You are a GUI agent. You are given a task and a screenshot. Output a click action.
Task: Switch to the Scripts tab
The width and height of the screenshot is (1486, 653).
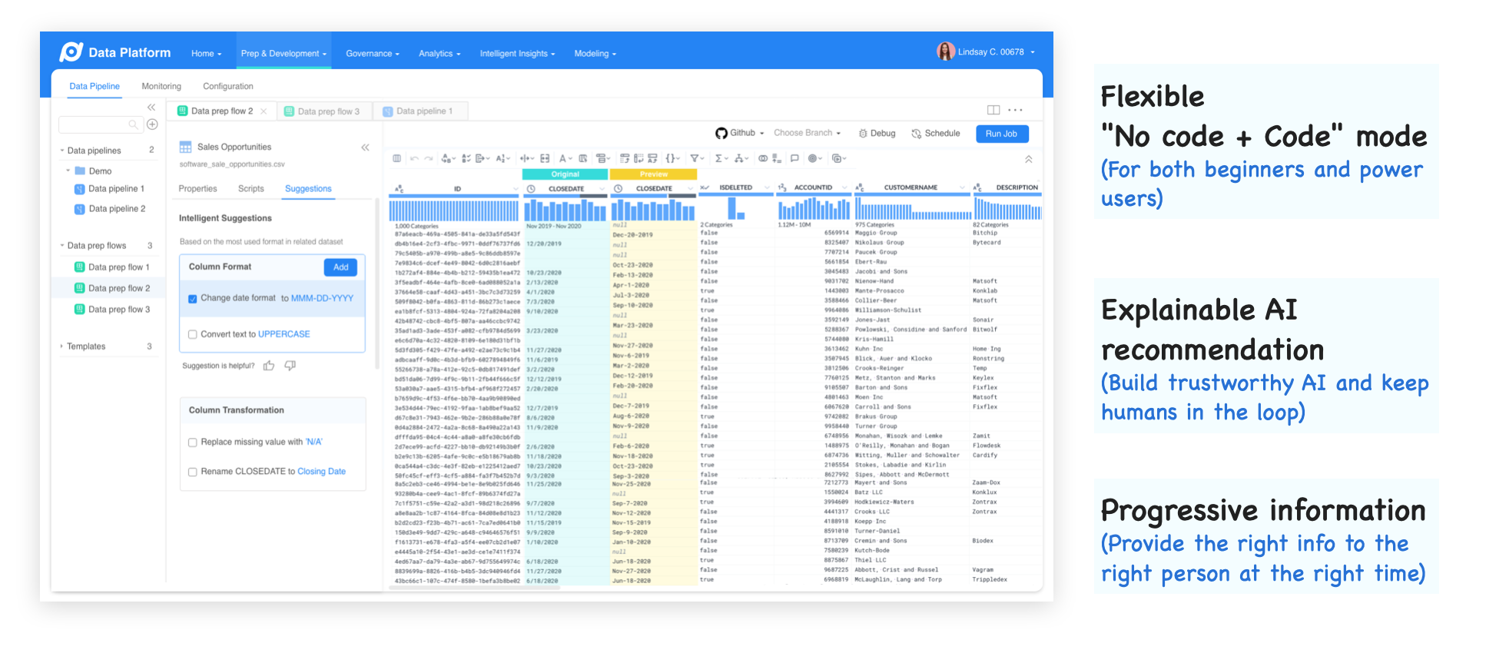pos(250,189)
